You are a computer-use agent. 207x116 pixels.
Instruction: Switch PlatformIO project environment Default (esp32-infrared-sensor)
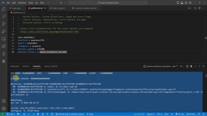click(x=70, y=114)
